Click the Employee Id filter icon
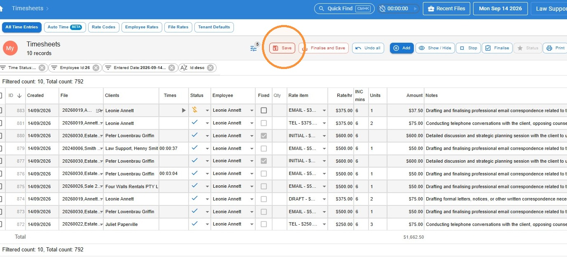 point(54,68)
